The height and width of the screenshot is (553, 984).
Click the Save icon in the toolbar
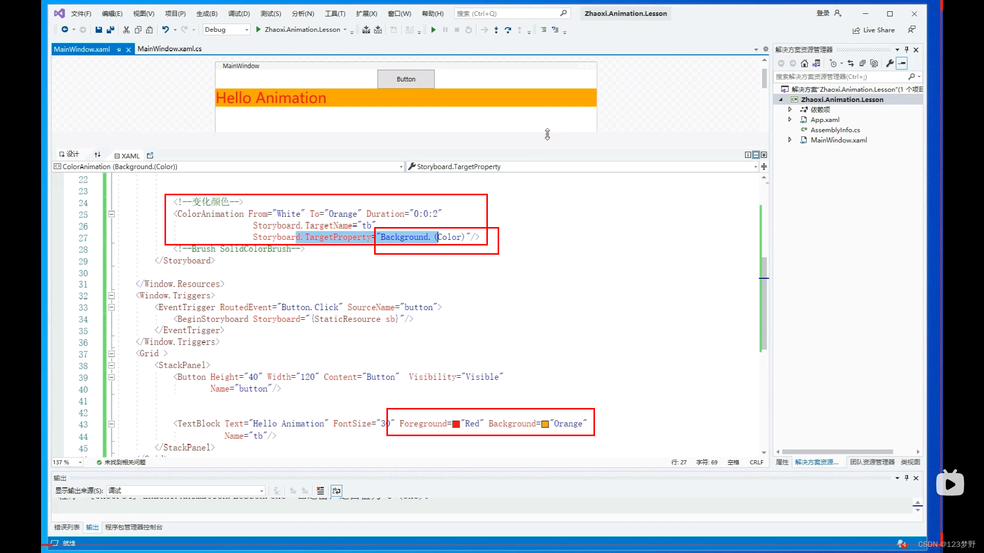point(98,30)
